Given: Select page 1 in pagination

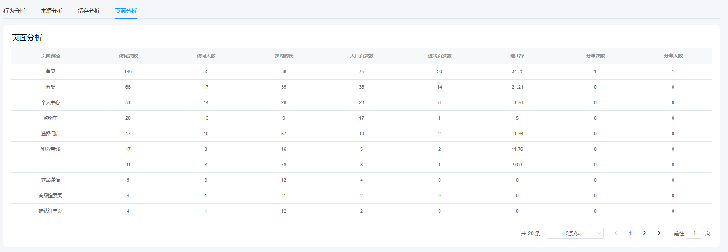Looking at the screenshot, I should (630, 233).
